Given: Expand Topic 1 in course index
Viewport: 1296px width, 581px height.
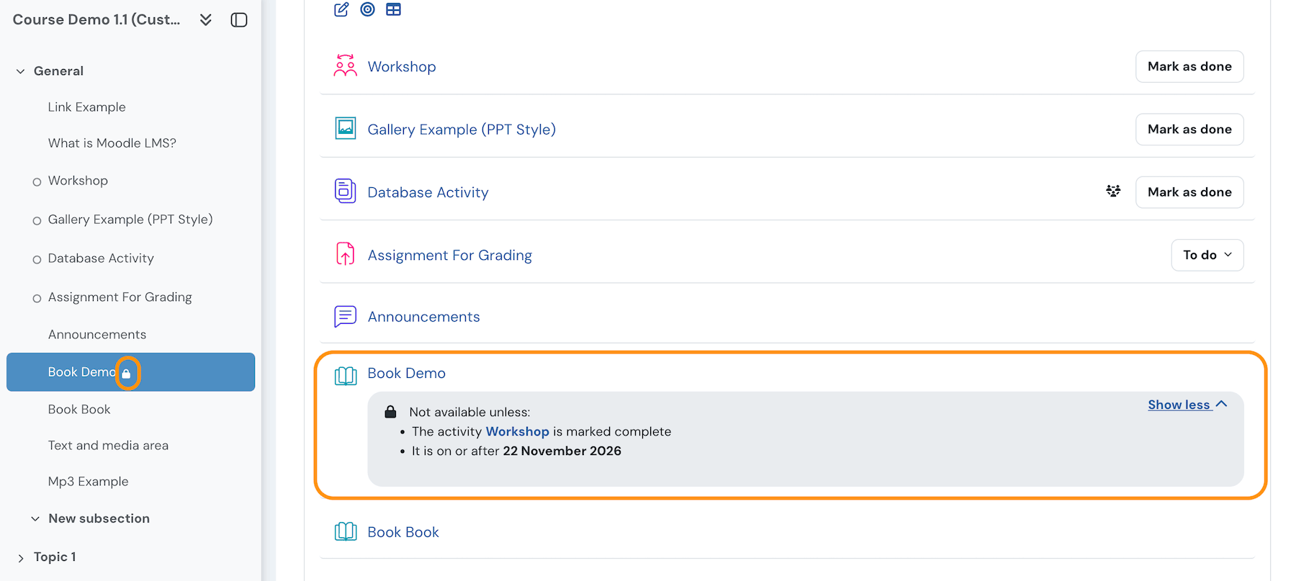Looking at the screenshot, I should point(20,558).
